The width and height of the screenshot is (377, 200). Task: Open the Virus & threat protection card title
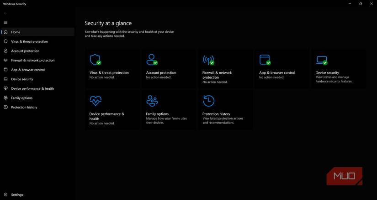[x=109, y=72]
